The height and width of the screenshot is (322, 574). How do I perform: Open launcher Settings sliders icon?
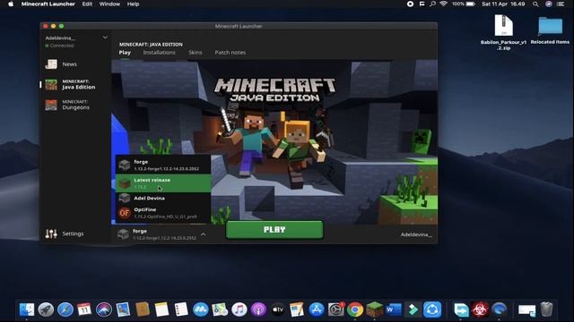(x=51, y=233)
